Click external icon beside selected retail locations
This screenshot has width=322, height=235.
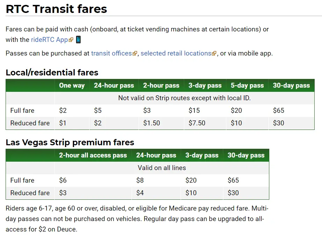pos(214,53)
